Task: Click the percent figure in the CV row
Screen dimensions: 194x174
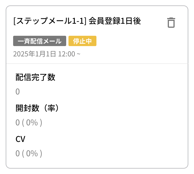Action: click(x=32, y=153)
